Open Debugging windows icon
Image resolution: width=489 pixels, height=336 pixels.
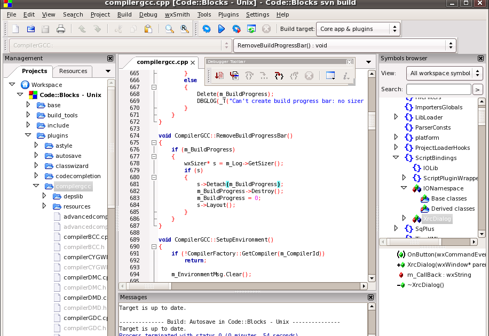(330, 75)
